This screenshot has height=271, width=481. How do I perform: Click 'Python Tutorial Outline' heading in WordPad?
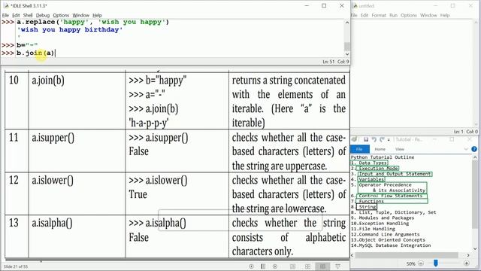[383, 157]
